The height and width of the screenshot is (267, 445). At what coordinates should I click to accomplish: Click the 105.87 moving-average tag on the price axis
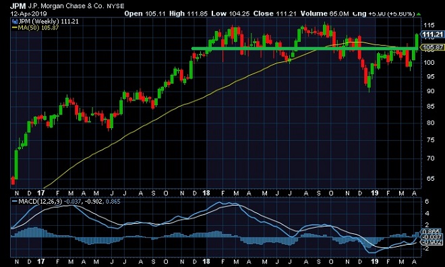pyautogui.click(x=432, y=47)
